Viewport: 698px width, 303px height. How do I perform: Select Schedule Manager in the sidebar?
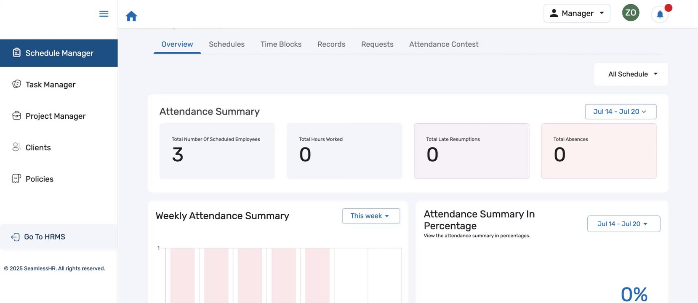pyautogui.click(x=59, y=53)
